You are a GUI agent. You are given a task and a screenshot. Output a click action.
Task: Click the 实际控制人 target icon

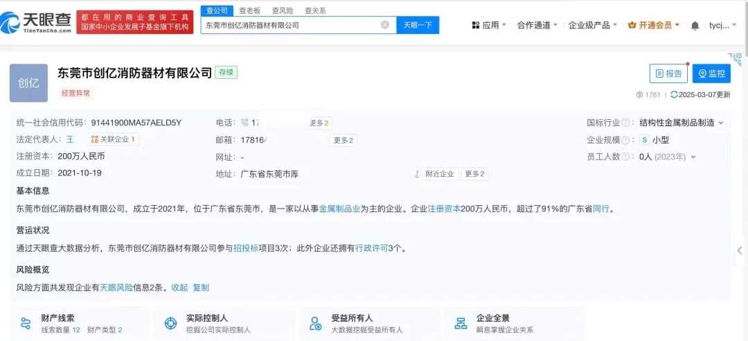170,324
